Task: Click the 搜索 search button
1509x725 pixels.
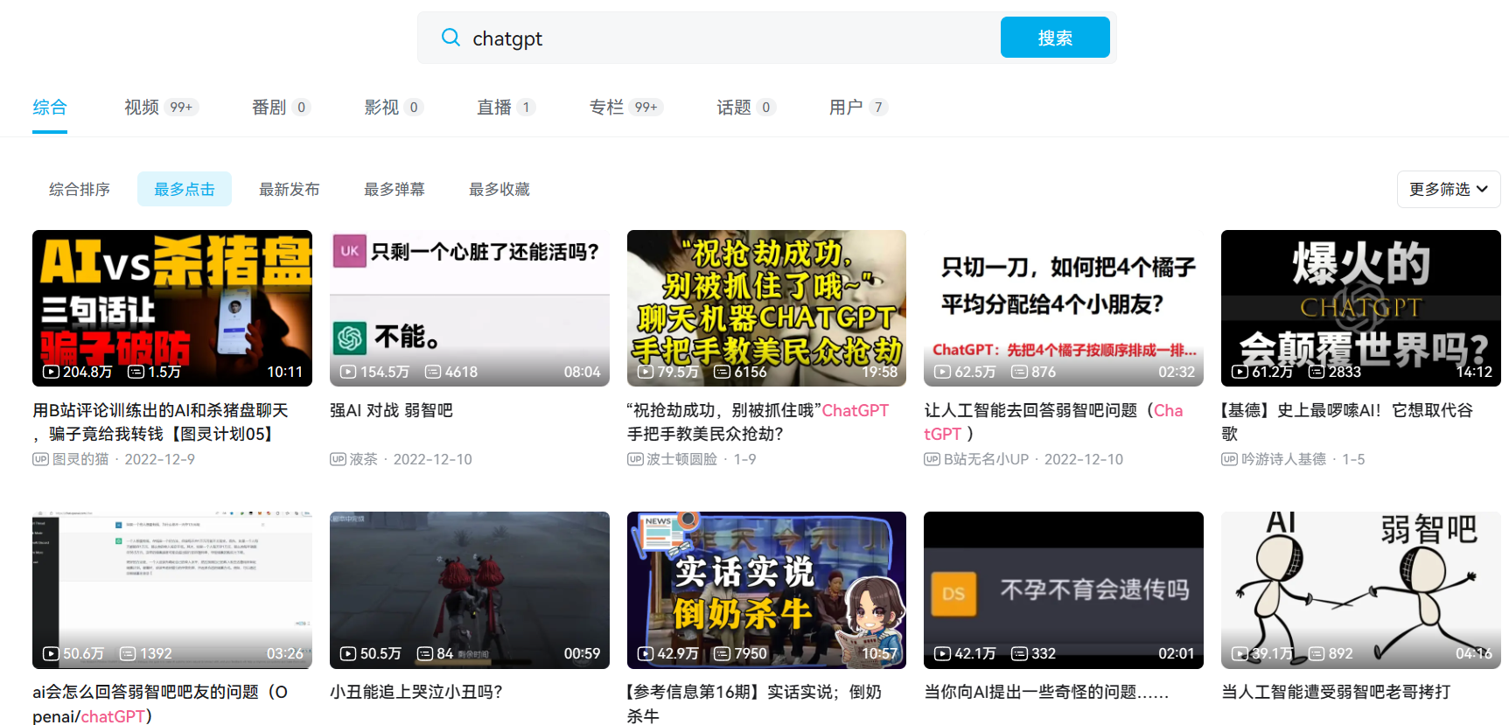Action: click(1055, 38)
